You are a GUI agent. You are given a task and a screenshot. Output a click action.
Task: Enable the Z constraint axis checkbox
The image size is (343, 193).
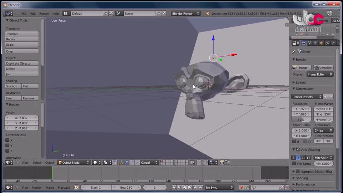point(7,151)
